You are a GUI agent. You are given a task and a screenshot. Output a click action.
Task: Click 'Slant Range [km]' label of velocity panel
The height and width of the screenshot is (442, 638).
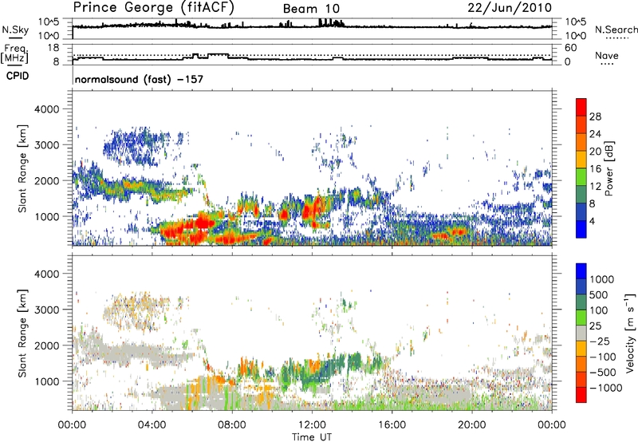(22, 333)
